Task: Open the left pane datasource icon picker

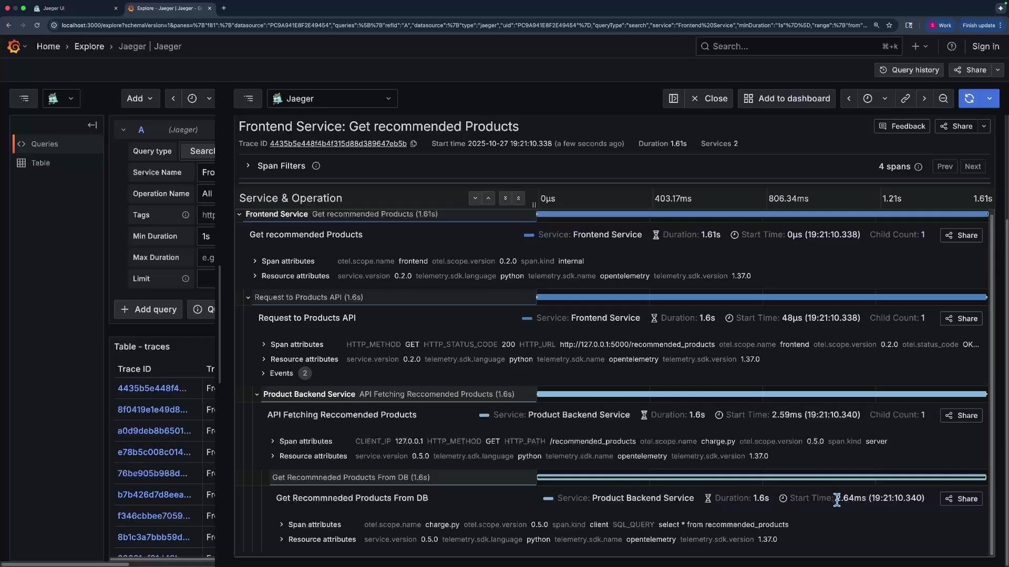Action: pos(61,99)
